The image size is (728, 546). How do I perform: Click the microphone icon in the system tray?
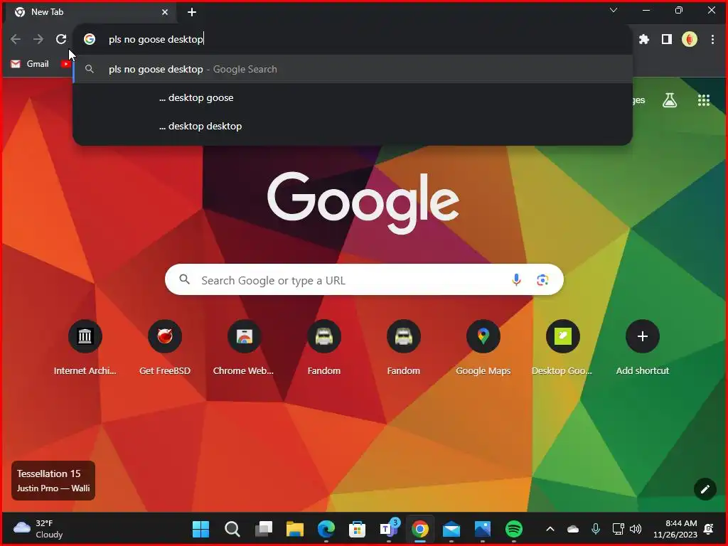pyautogui.click(x=596, y=529)
